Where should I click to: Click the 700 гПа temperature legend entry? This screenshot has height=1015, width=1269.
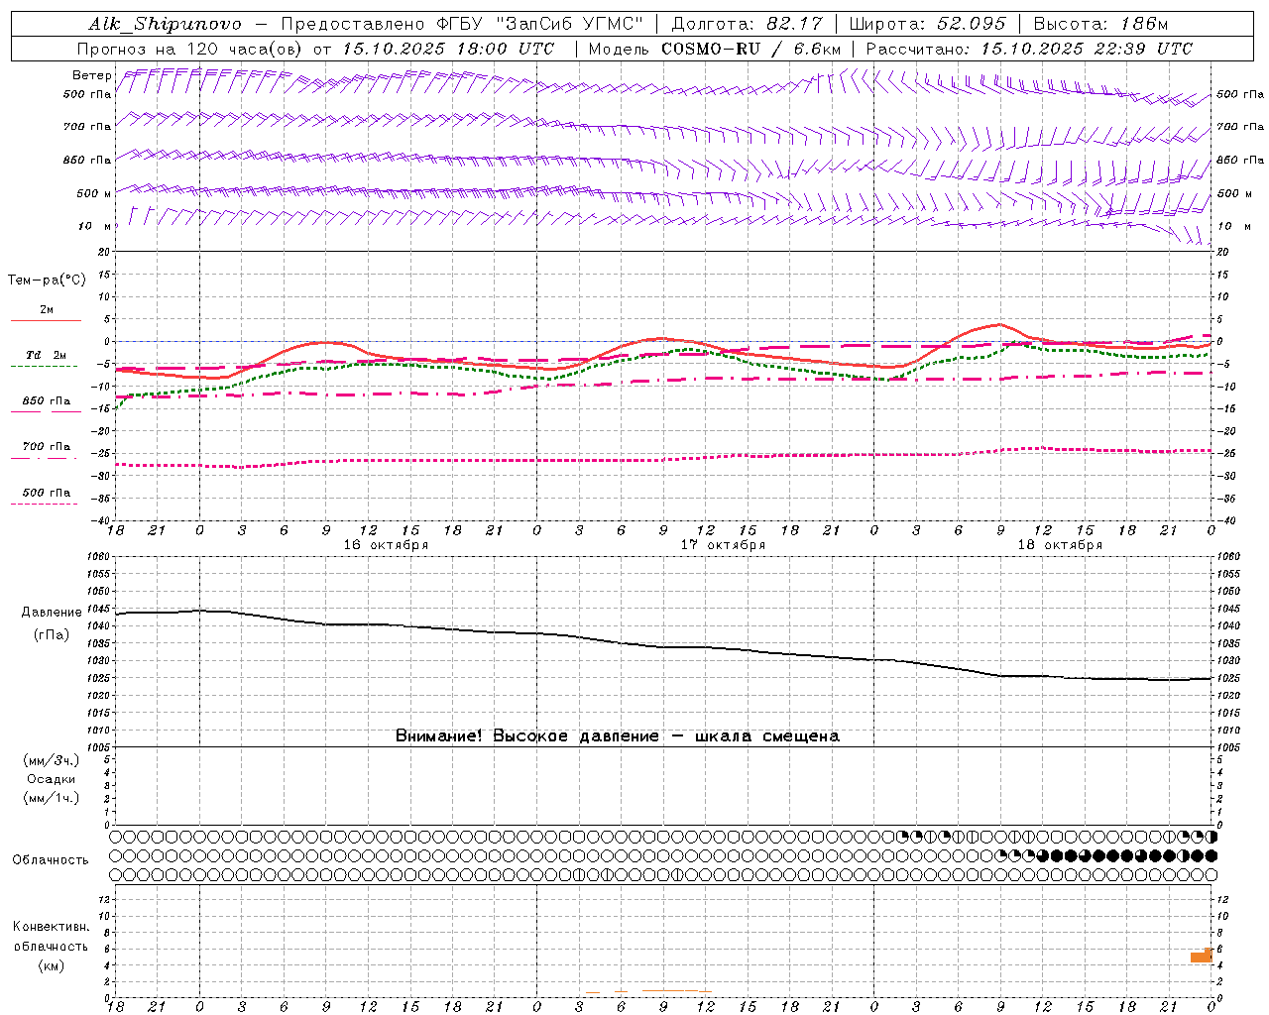pyautogui.click(x=47, y=446)
